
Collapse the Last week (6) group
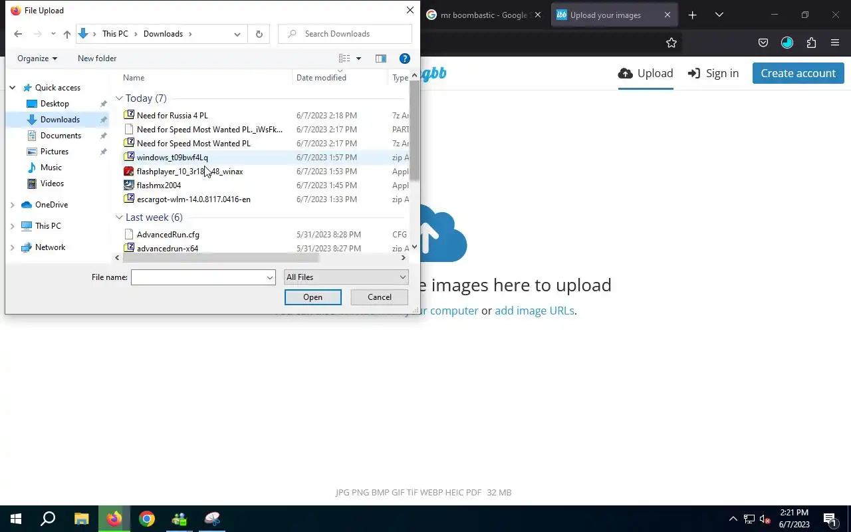[119, 217]
